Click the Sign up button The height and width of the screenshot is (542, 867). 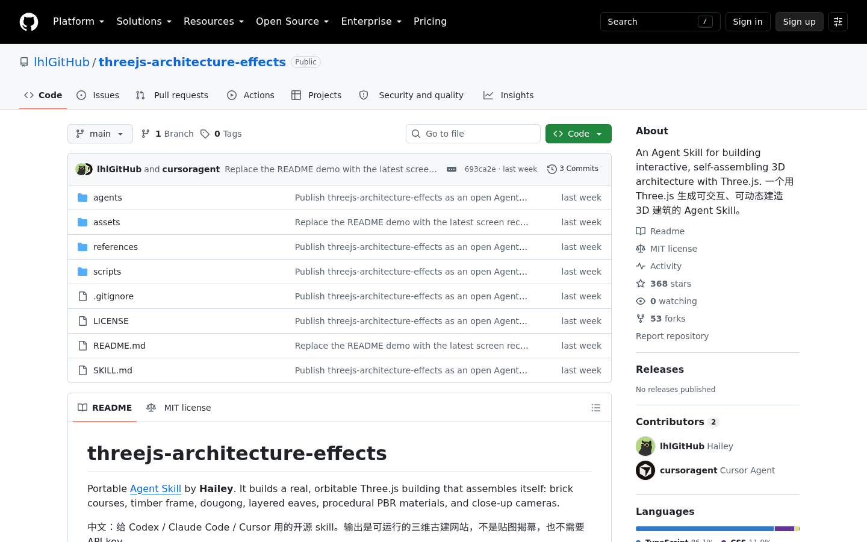click(799, 22)
